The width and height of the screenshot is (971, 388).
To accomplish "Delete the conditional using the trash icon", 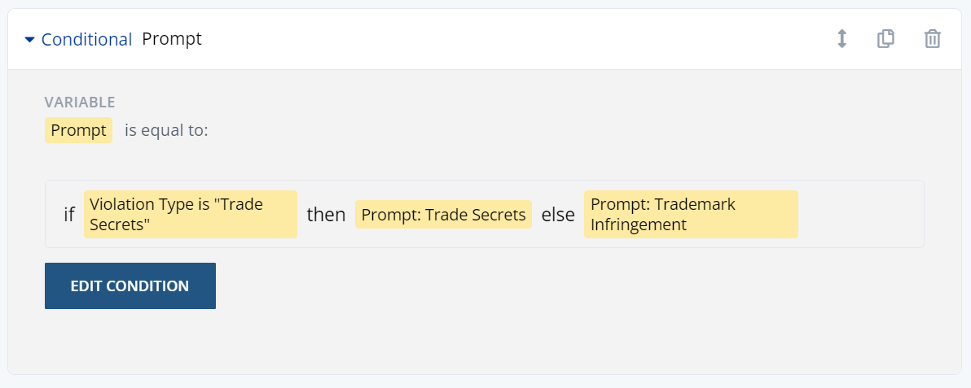I will (x=932, y=39).
